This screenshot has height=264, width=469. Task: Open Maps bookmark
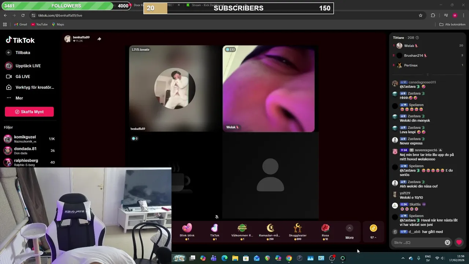tap(58, 25)
